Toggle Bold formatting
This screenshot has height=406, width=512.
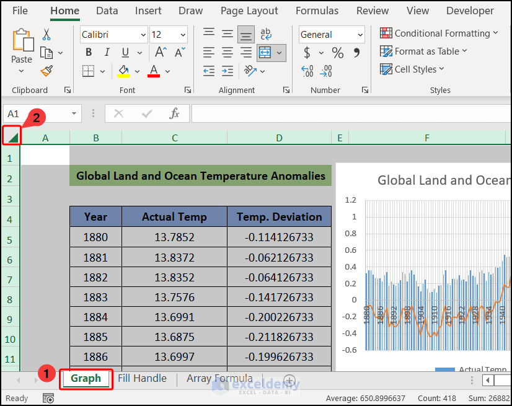pyautogui.click(x=89, y=53)
